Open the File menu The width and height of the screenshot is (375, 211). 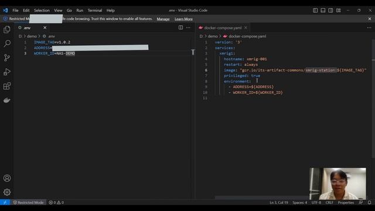[15, 11]
